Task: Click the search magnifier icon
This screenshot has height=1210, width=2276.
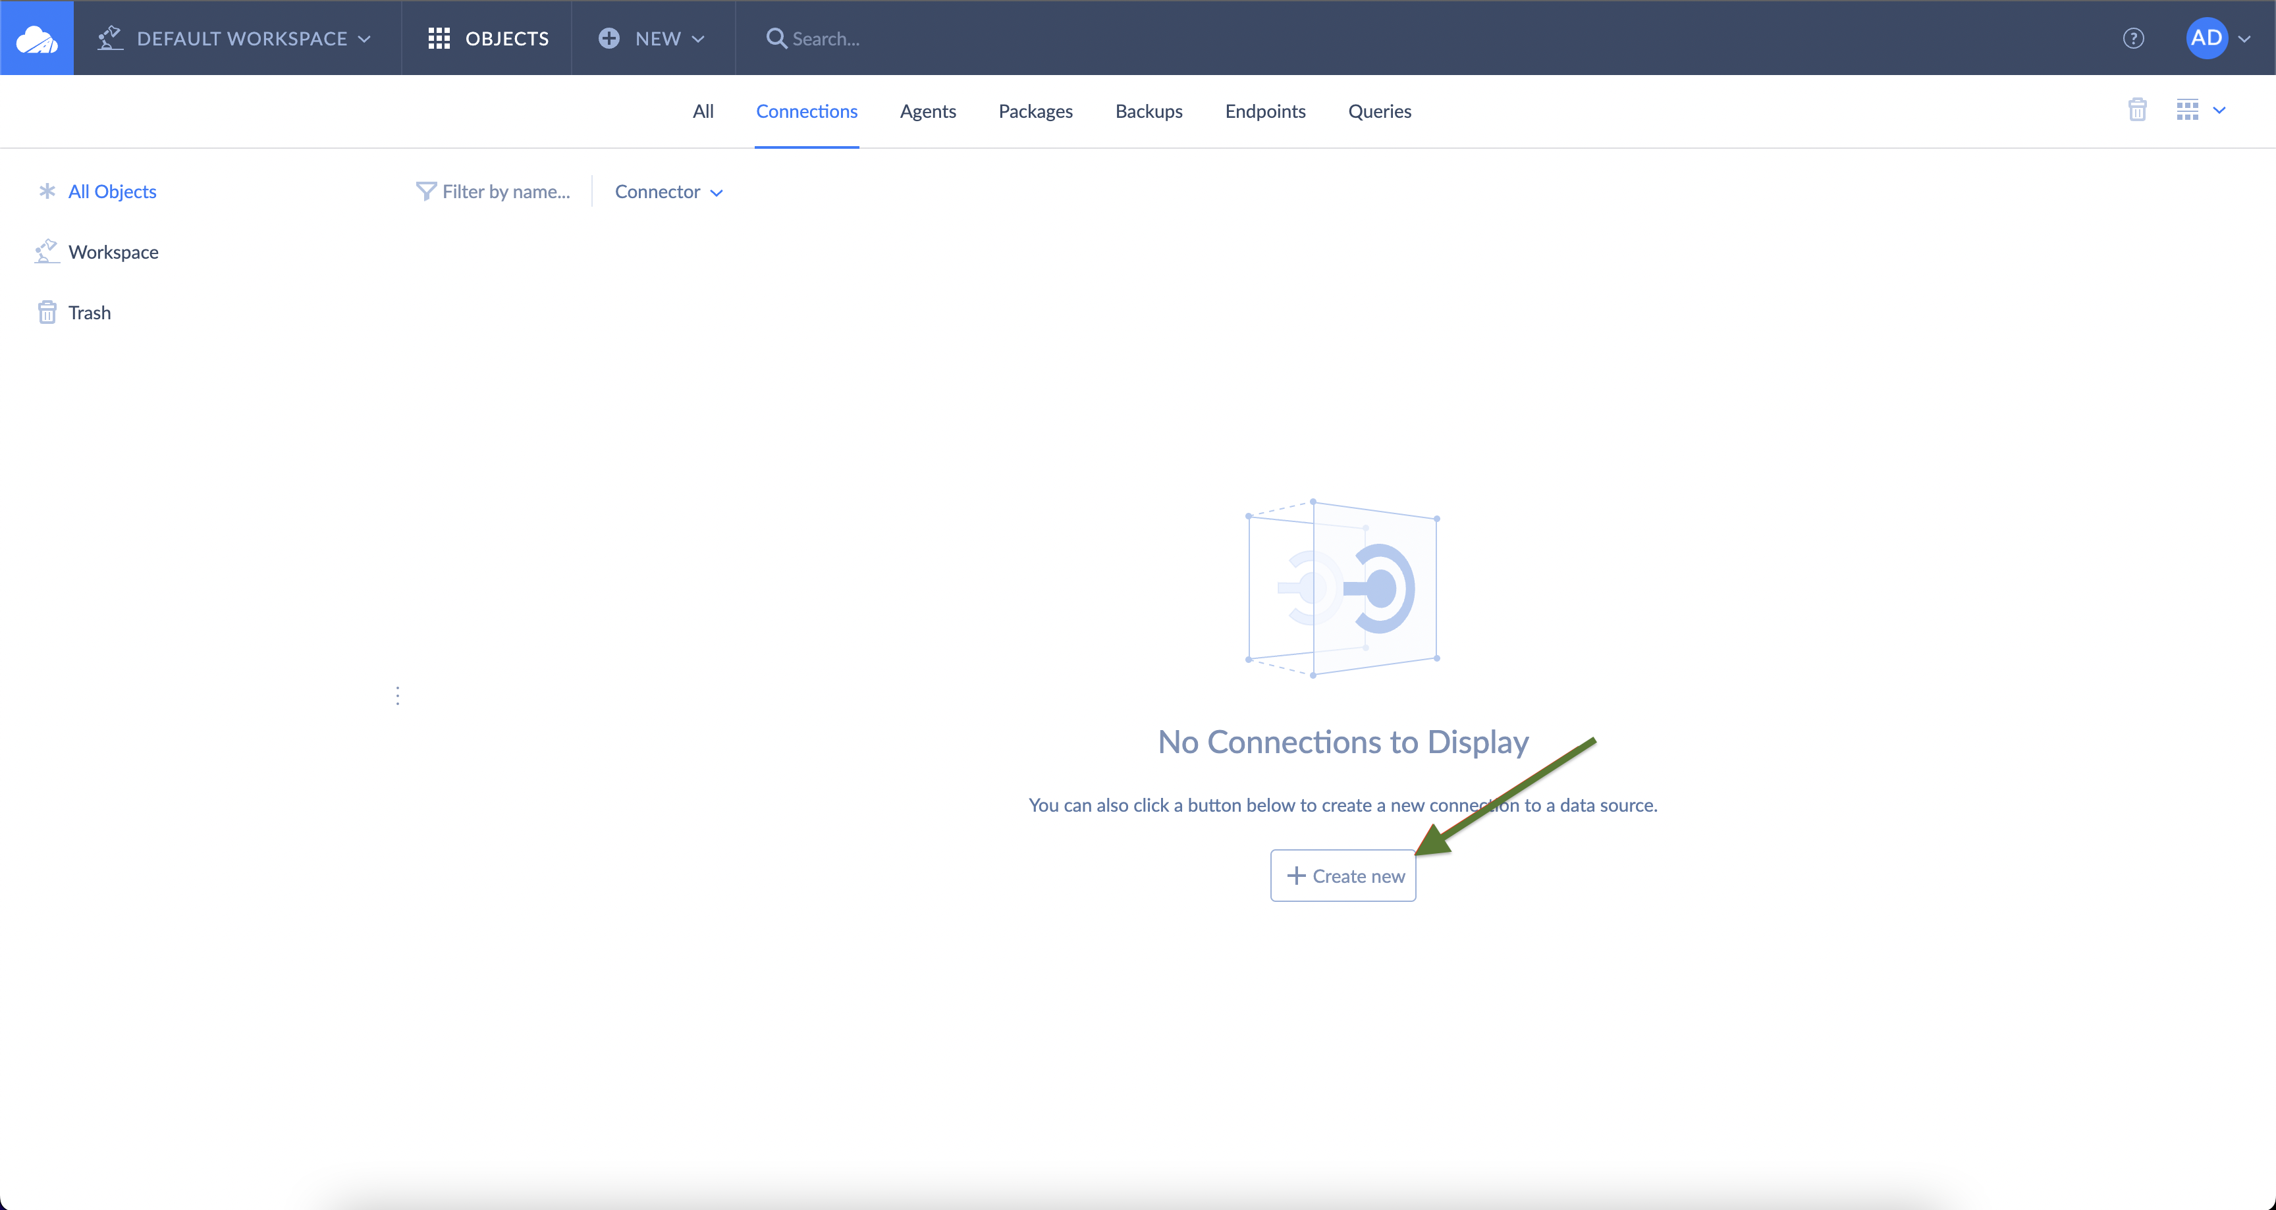Action: click(x=775, y=38)
